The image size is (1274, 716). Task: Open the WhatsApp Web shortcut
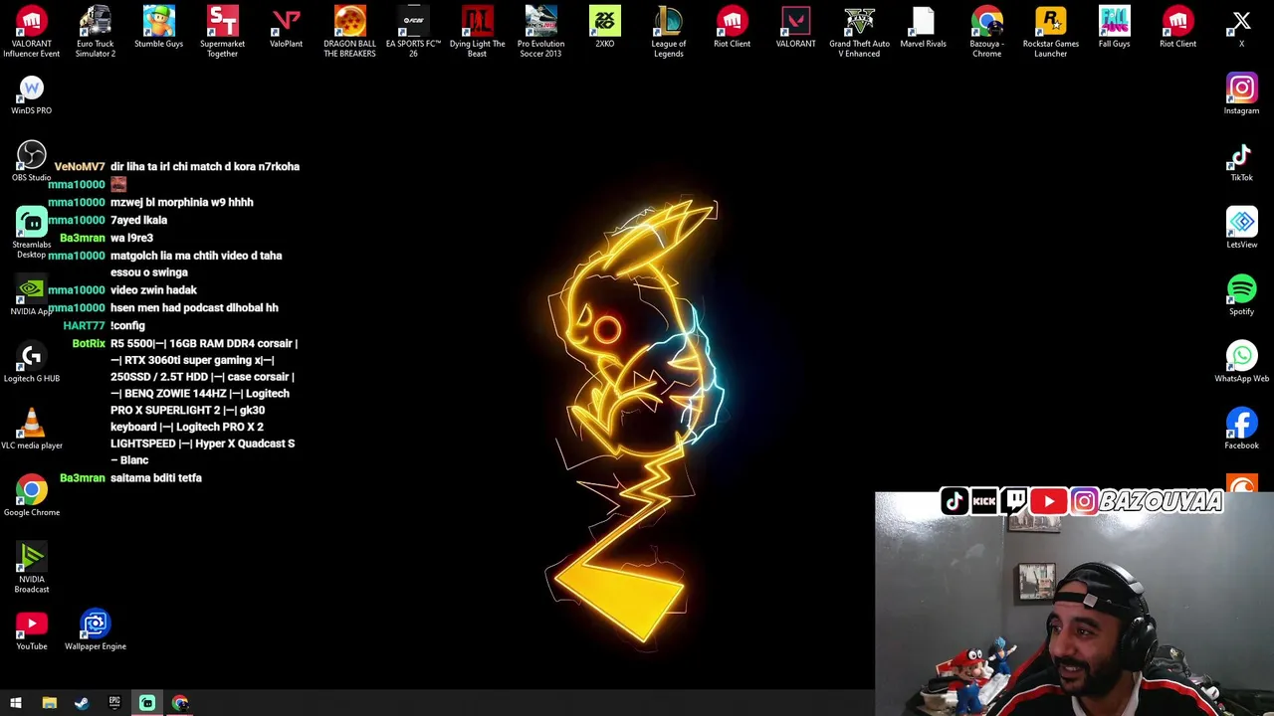click(x=1242, y=362)
